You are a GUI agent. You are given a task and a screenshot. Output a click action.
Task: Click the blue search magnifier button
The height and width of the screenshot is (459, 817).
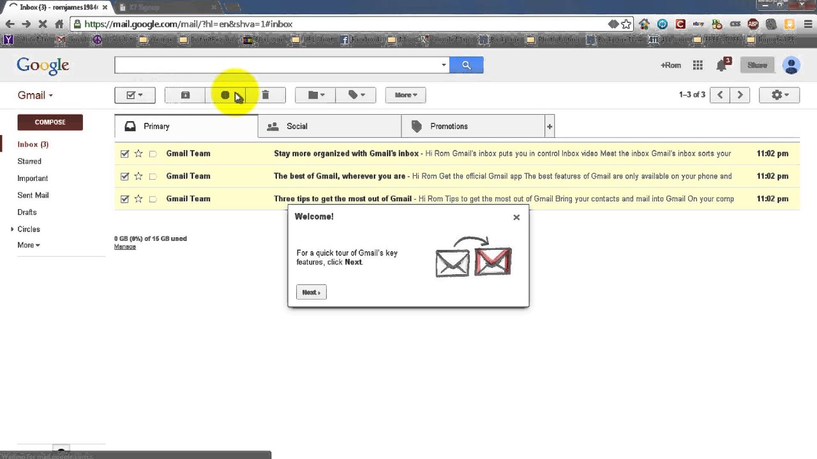point(466,65)
